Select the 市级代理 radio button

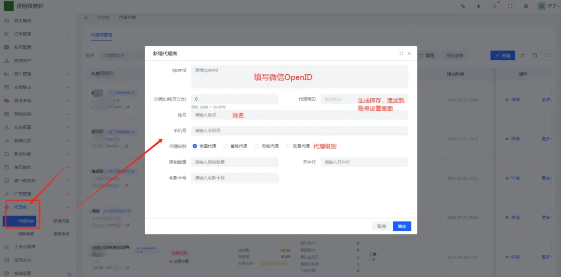(x=257, y=146)
